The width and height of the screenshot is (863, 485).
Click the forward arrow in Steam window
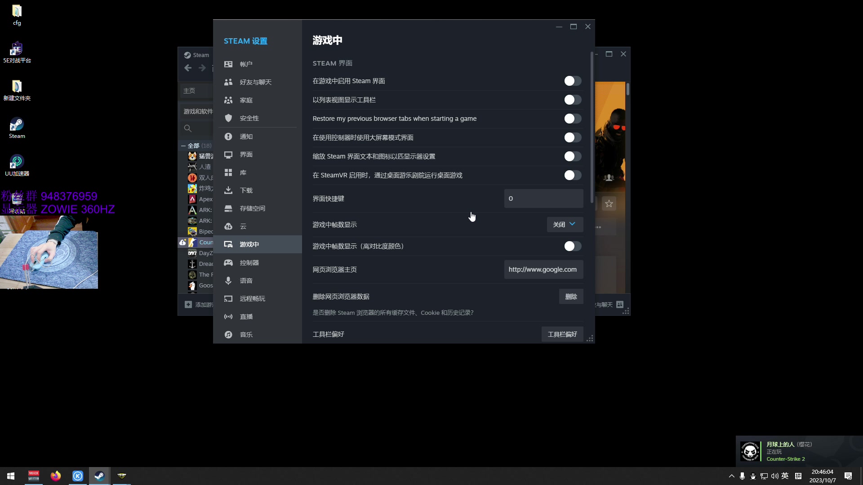202,68
